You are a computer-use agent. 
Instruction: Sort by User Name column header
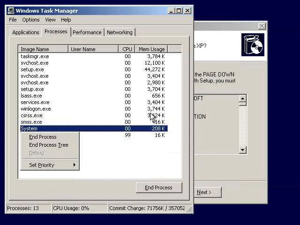pos(93,49)
